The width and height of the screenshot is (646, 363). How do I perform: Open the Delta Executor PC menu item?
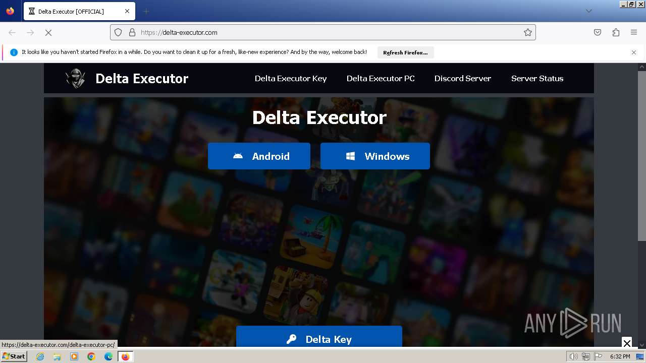pos(381,79)
